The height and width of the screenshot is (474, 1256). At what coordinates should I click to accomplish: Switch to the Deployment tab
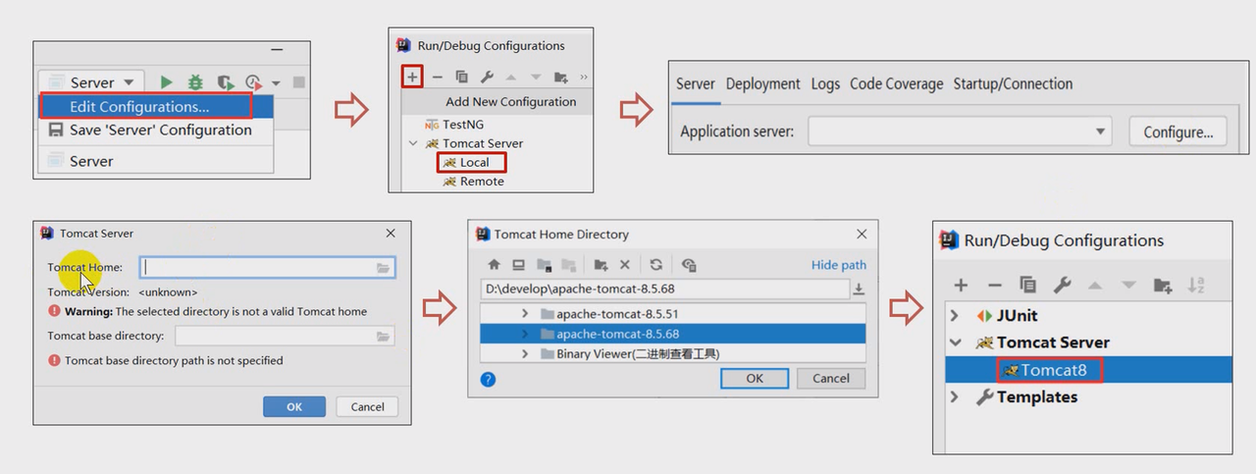click(x=763, y=83)
